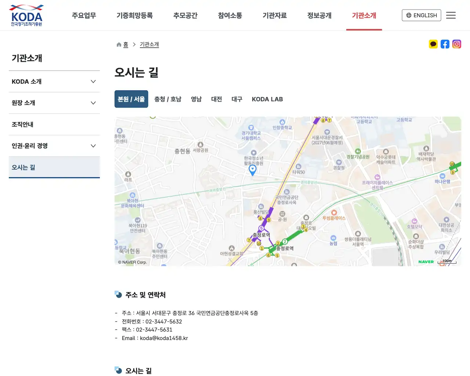Image resolution: width=470 pixels, height=376 pixels.
Task: Switch to the 충청 / 호남 tab
Action: point(168,99)
